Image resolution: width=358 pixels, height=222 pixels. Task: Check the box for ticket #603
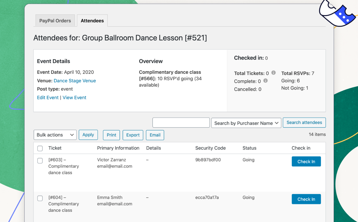[x=40, y=161]
